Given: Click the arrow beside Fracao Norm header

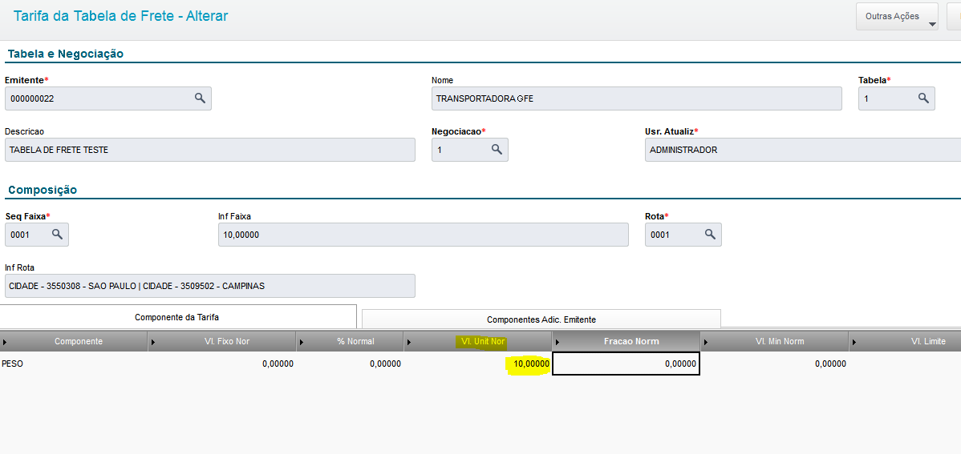Looking at the screenshot, I should (558, 342).
